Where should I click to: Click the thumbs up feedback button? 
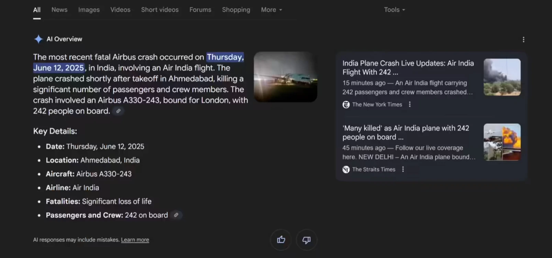281,240
